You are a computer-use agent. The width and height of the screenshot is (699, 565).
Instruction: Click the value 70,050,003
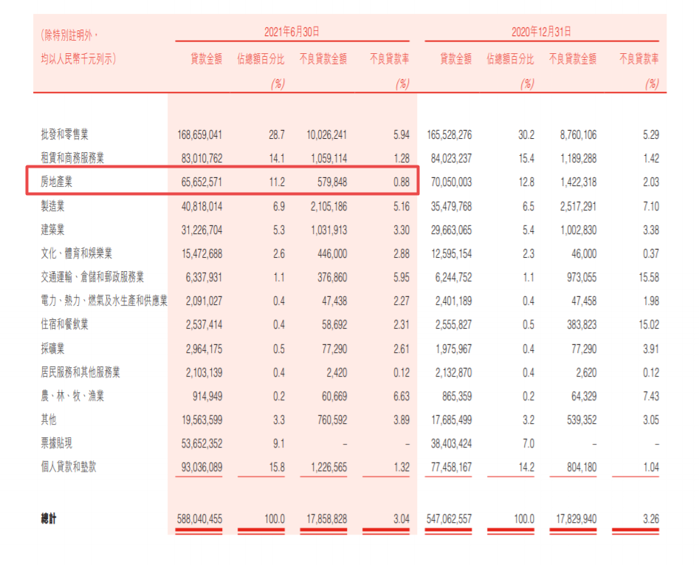(451, 182)
